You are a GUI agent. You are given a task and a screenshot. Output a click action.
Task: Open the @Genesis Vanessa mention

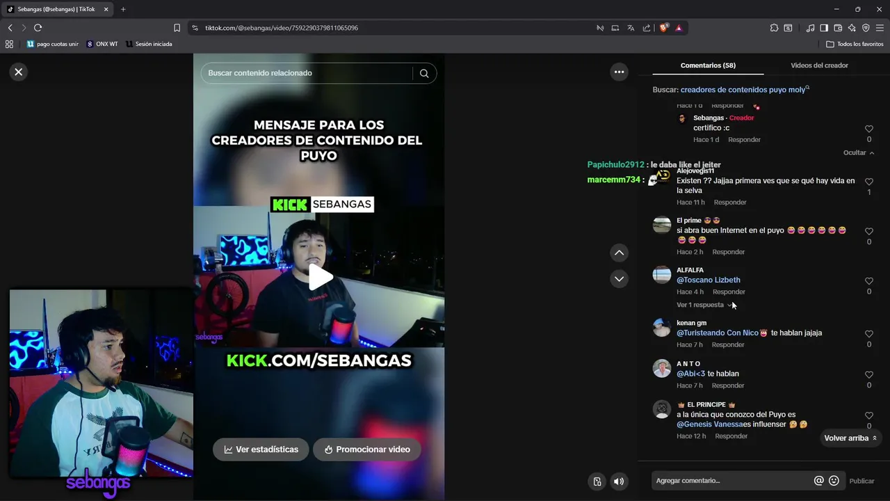[x=709, y=424]
